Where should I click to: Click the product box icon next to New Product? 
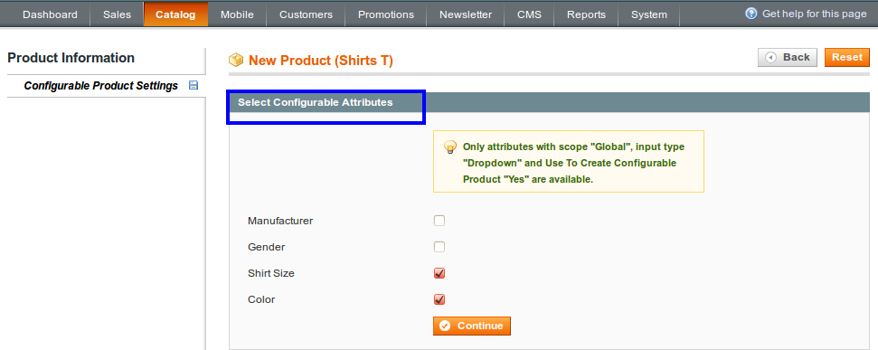236,60
